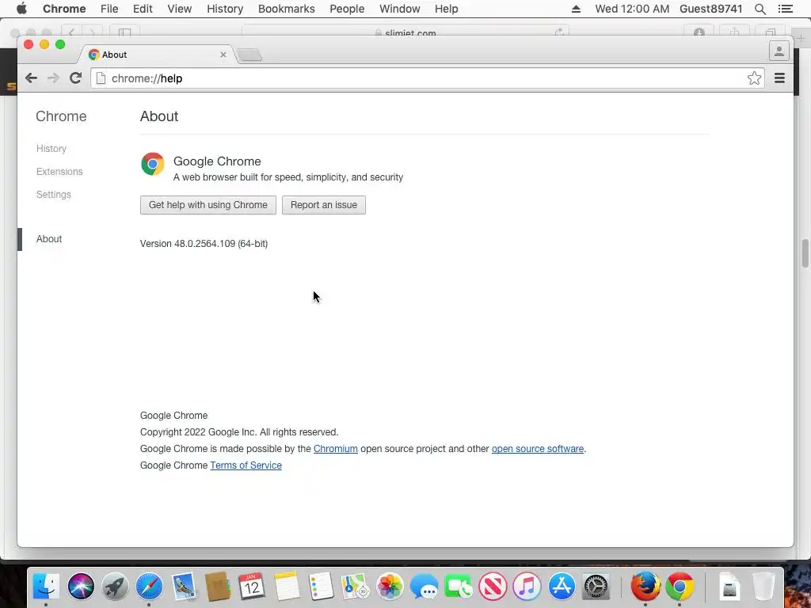811x608 pixels.
Task: Open System Preferences gear in the Dock
Action: tap(596, 587)
